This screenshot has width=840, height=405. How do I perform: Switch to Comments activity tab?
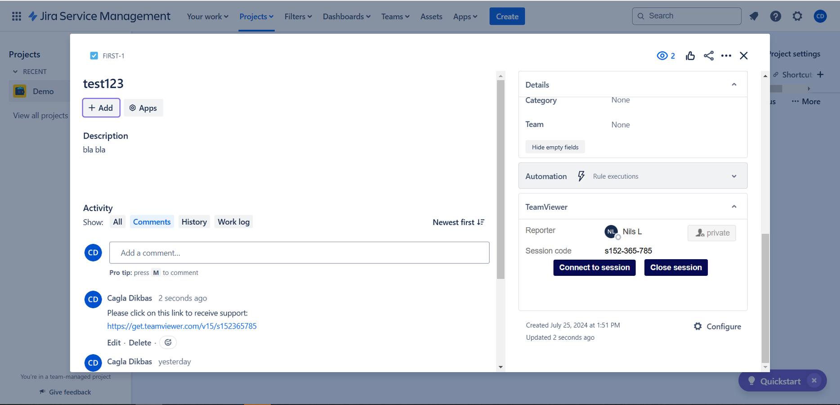point(152,222)
